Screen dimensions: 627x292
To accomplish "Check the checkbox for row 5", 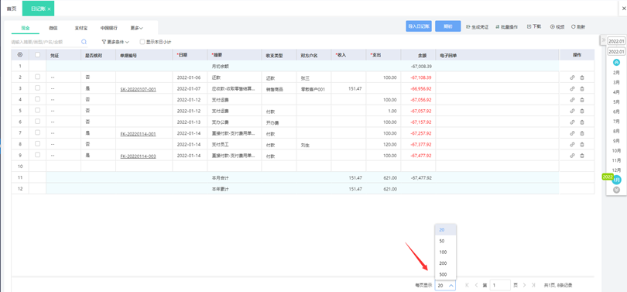I will [38, 111].
